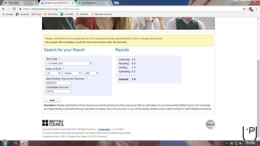
Task: Click the Reading 8.0 score text
Action: point(127,63)
